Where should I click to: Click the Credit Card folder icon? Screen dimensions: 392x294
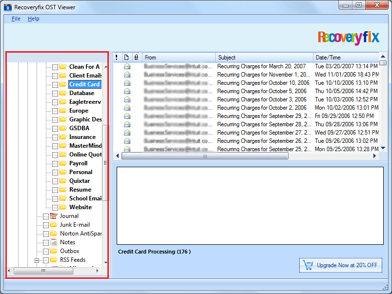pos(63,84)
